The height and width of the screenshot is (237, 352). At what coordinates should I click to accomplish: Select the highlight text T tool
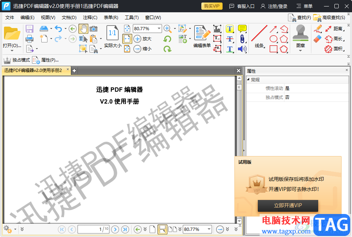[x=230, y=29]
